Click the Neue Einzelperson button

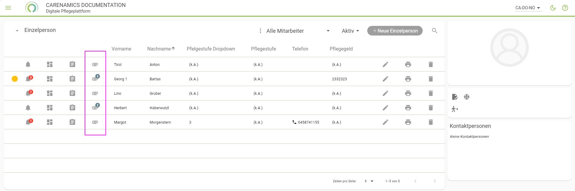tap(395, 31)
